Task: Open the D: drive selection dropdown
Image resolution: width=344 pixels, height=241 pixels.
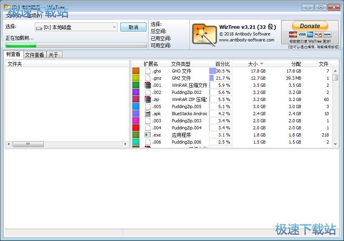Action: click(76, 27)
